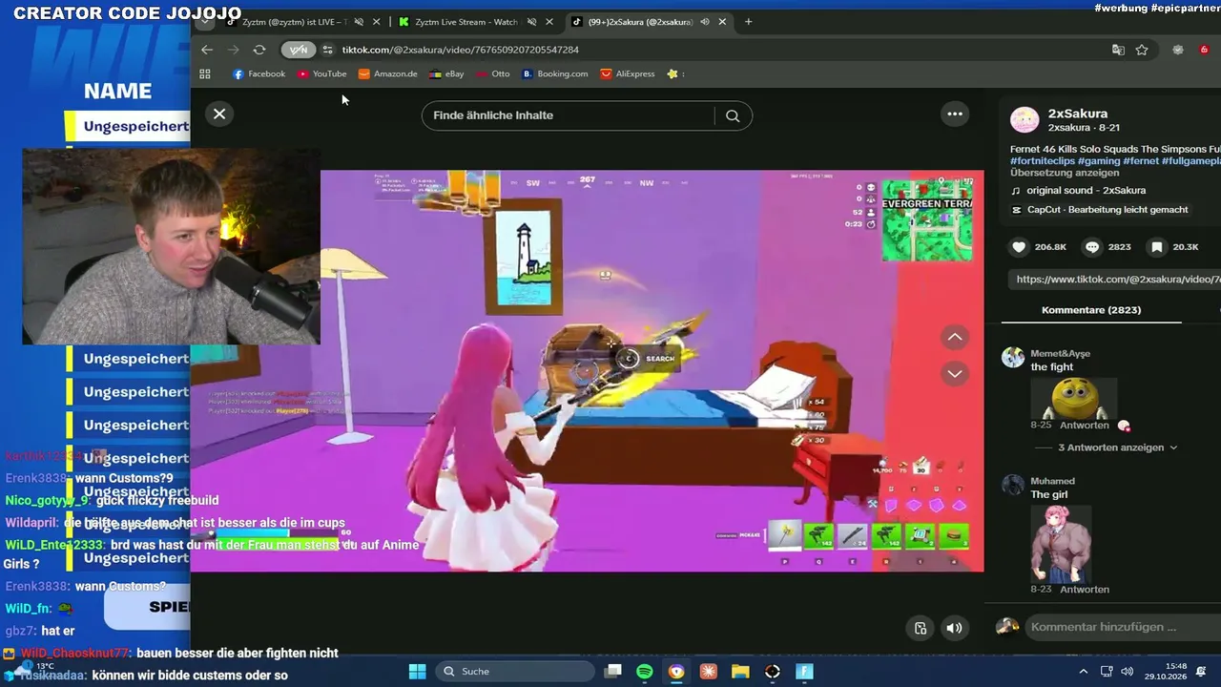Bookmark this page with the star icon
This screenshot has width=1221, height=687.
[1142, 50]
